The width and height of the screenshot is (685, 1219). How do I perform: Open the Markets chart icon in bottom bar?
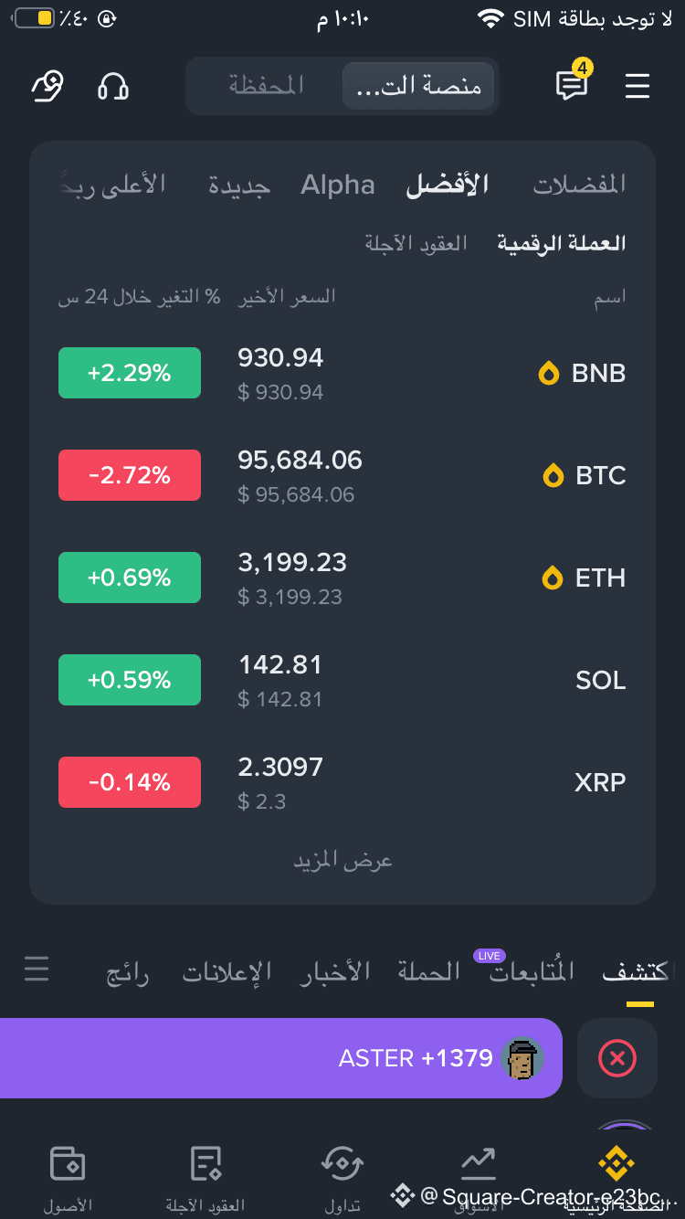click(x=478, y=1163)
